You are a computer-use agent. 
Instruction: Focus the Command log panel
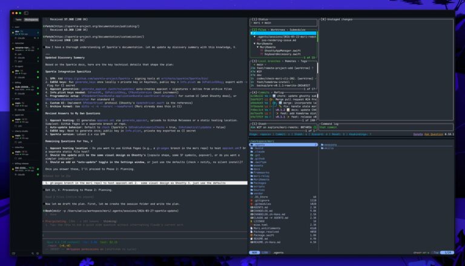coord(386,127)
